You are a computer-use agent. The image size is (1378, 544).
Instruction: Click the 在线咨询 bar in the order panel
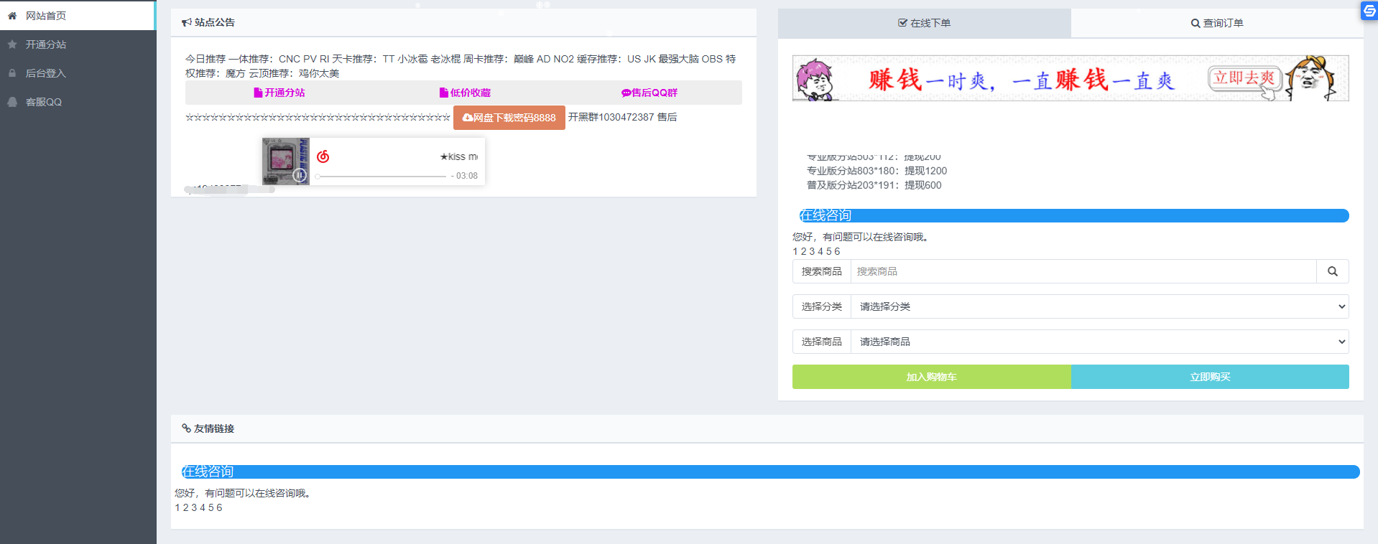[1074, 215]
